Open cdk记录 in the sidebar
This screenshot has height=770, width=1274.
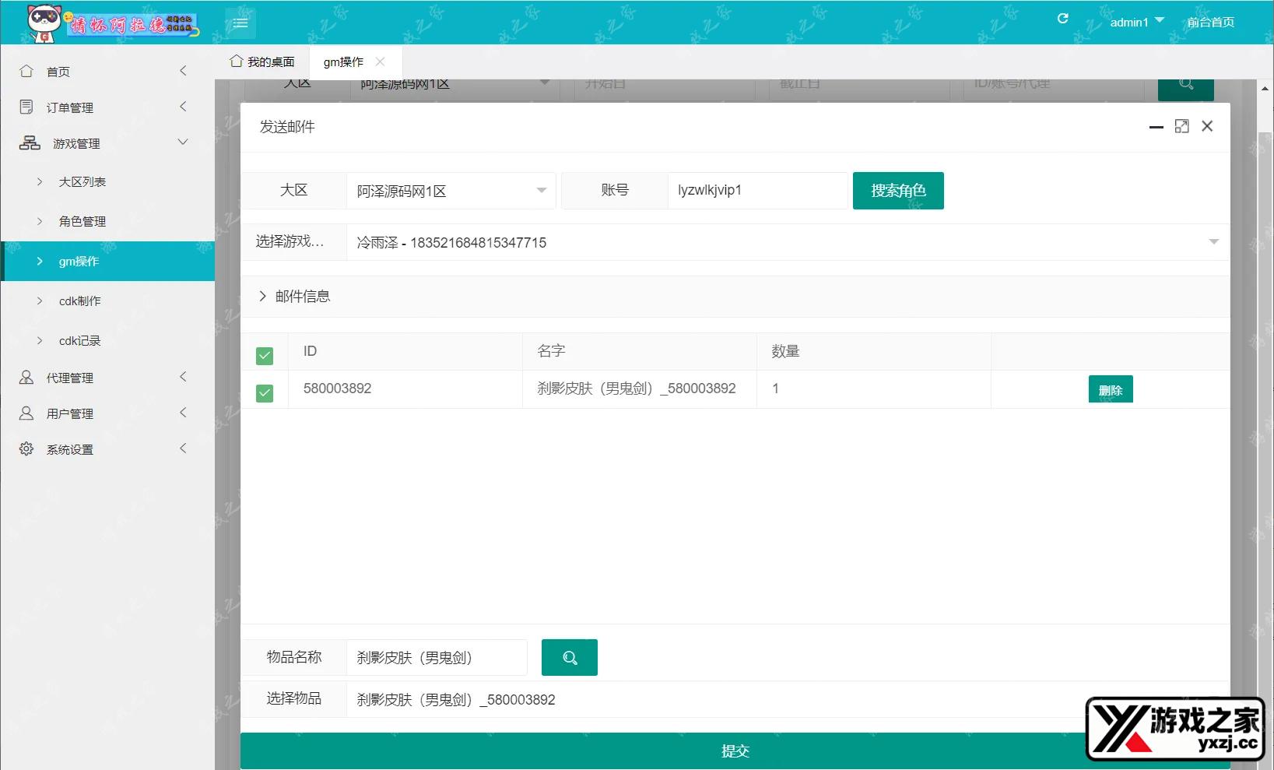click(107, 340)
